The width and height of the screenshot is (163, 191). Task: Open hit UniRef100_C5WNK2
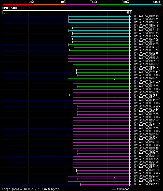click(146, 28)
